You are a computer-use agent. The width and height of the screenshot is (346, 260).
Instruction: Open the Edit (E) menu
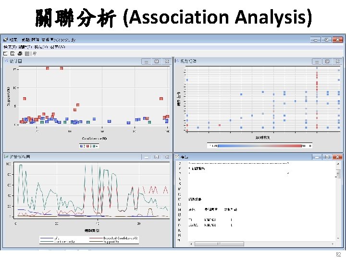point(26,47)
